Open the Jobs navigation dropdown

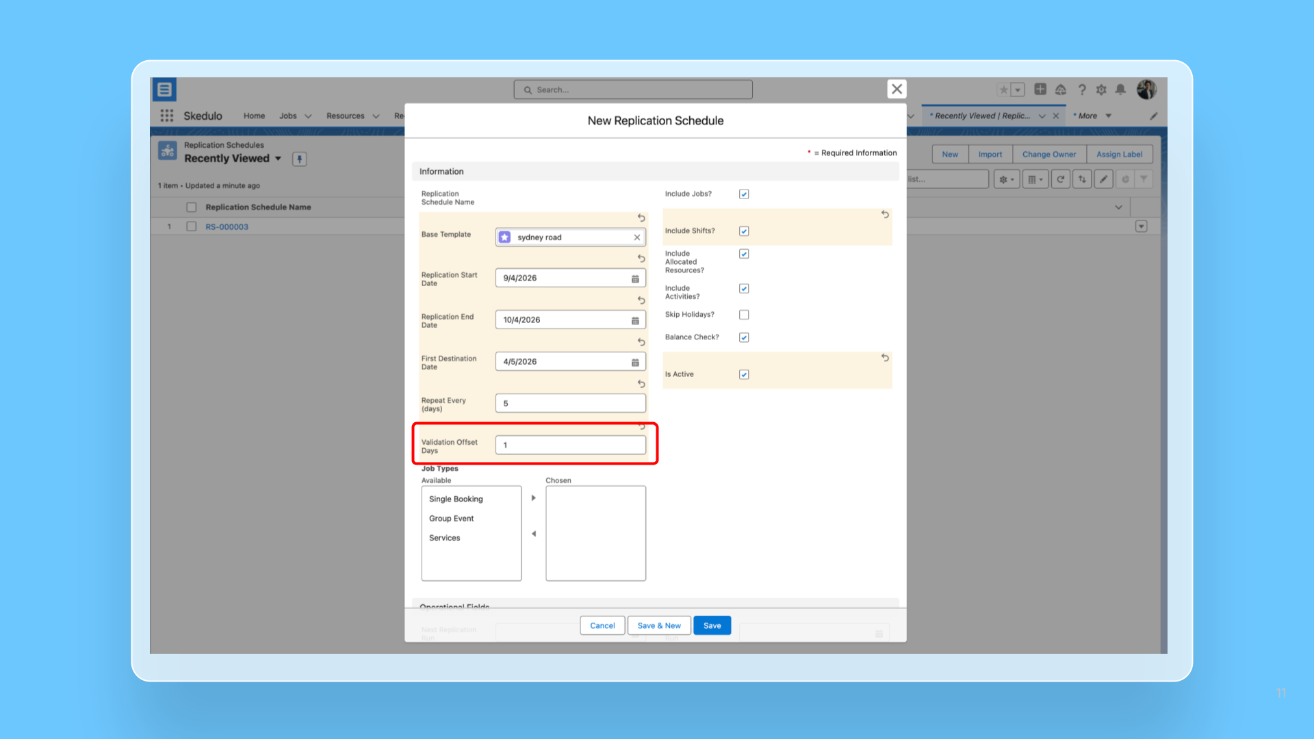coord(308,116)
